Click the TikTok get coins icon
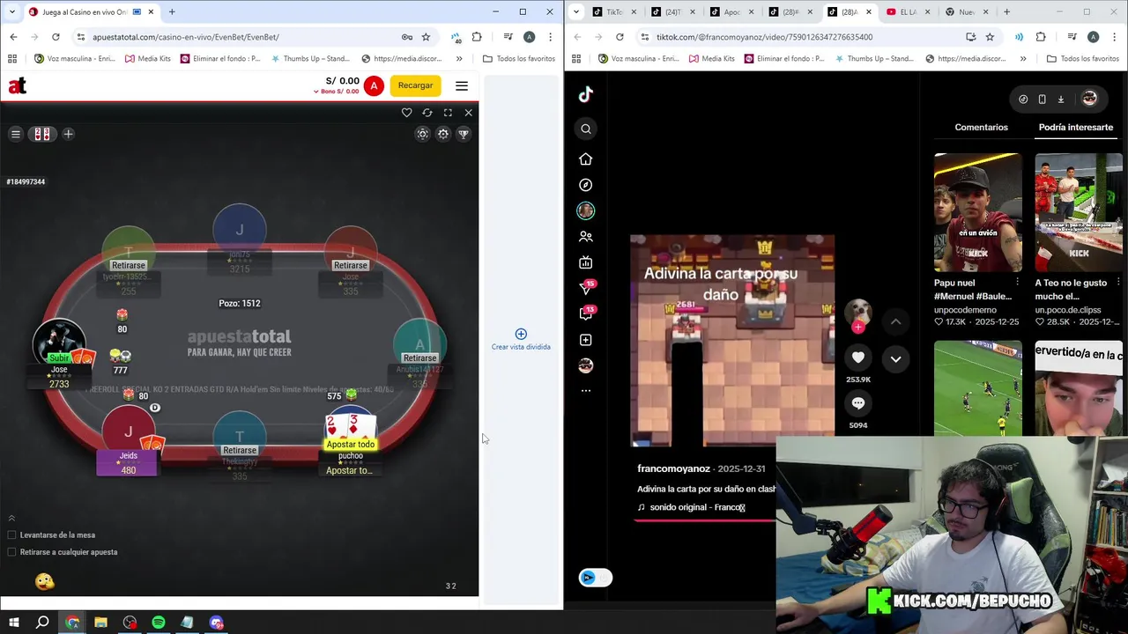 tap(1023, 100)
